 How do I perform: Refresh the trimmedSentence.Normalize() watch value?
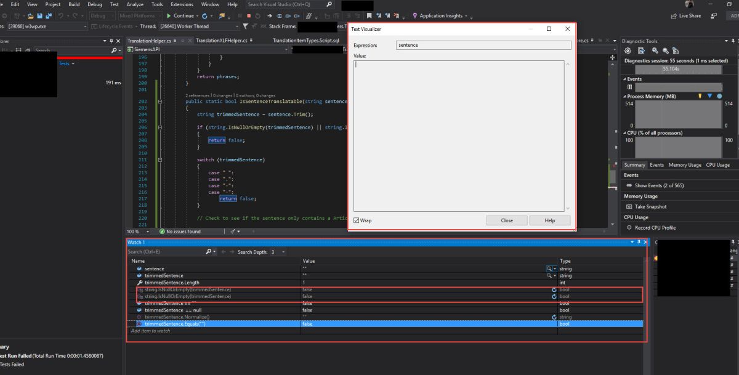554,317
